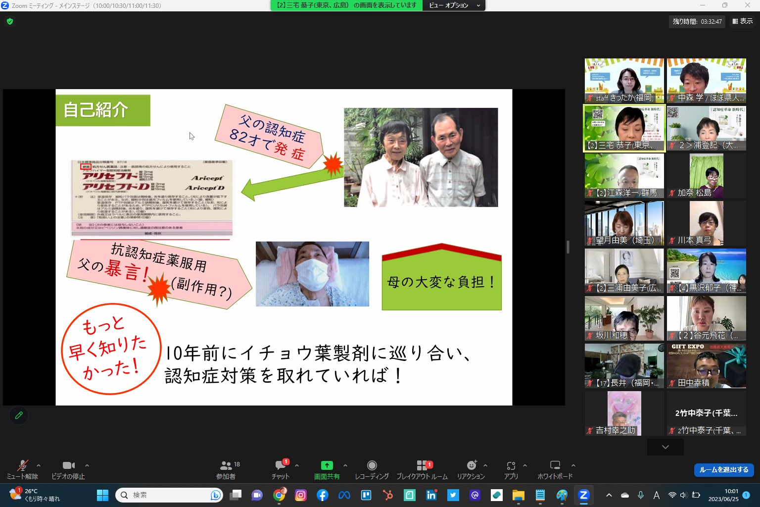
Task: Open the chat panel (チャット)
Action: coord(281,469)
